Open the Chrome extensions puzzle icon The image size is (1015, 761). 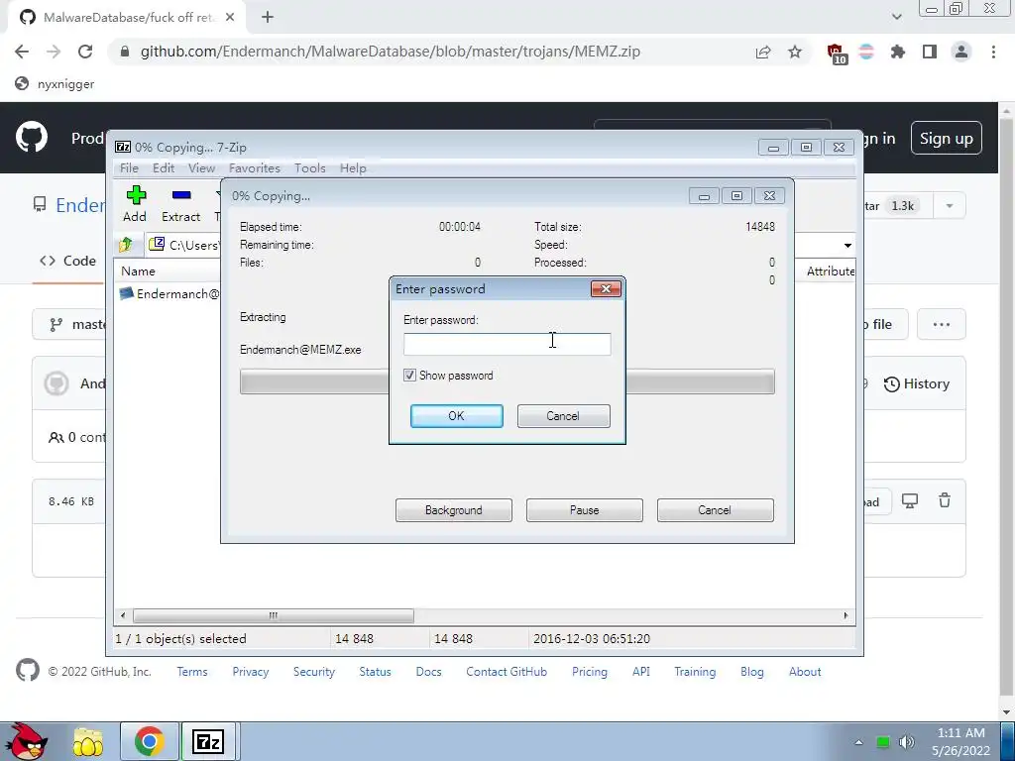(x=898, y=52)
